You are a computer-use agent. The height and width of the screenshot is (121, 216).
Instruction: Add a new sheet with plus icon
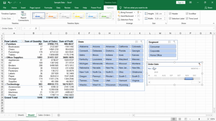(59, 115)
